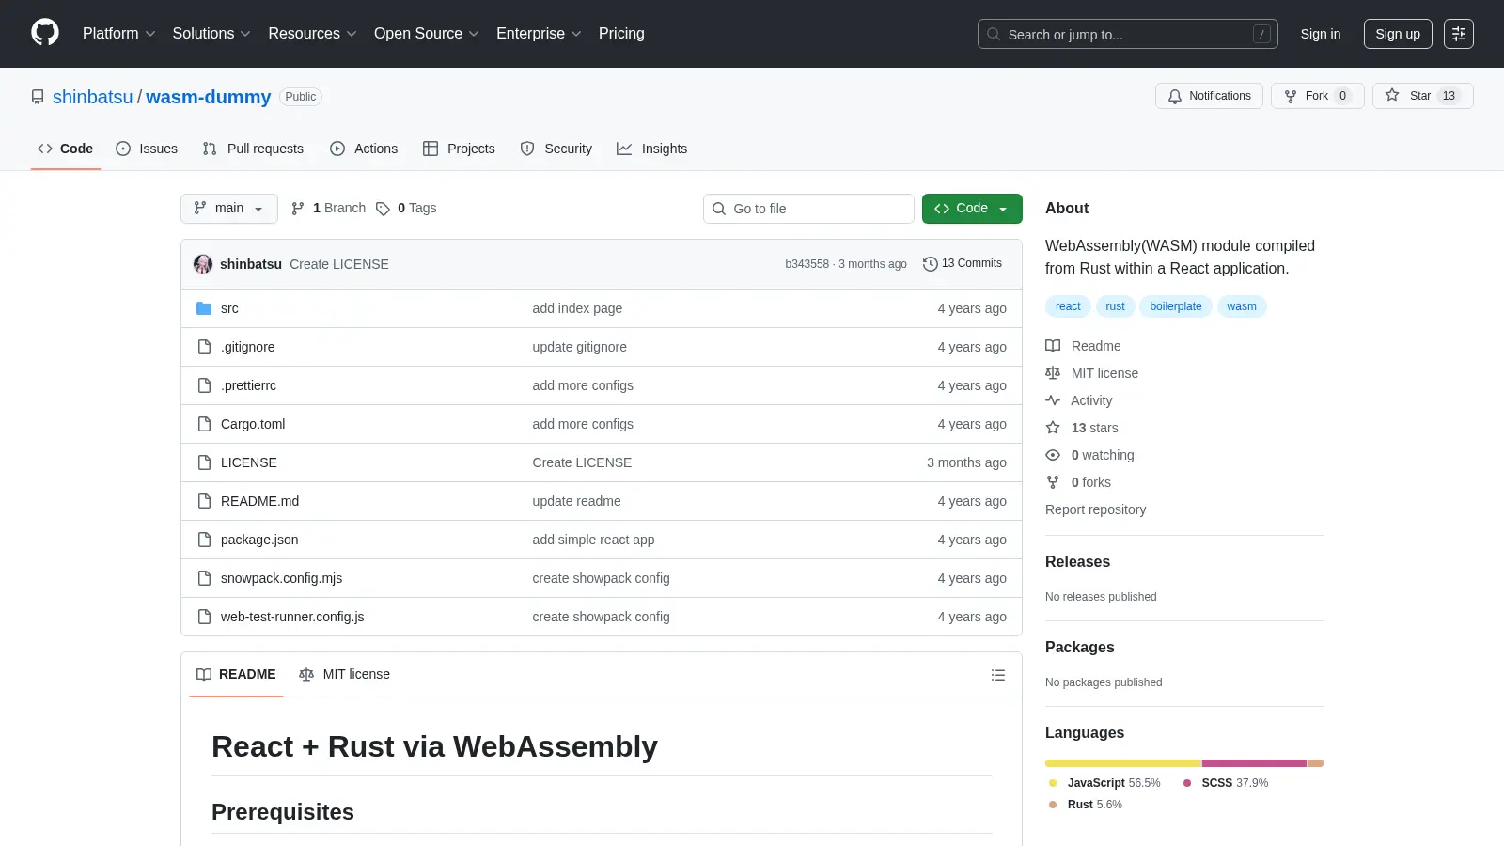Open the README outline list icon
This screenshot has width=1504, height=846.
998,675
